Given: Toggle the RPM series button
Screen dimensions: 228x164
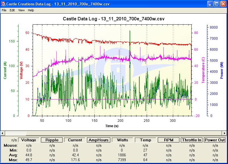Looking at the screenshot, I should [169, 140].
